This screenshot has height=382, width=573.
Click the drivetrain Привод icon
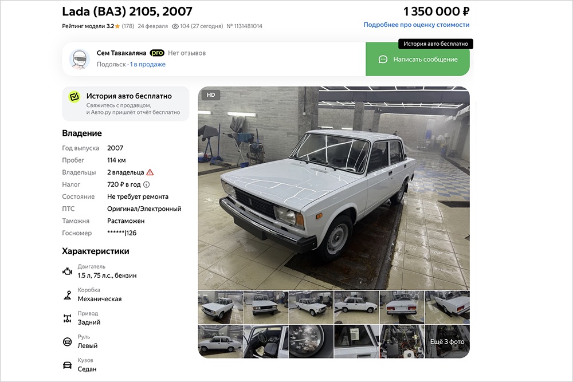point(67,318)
